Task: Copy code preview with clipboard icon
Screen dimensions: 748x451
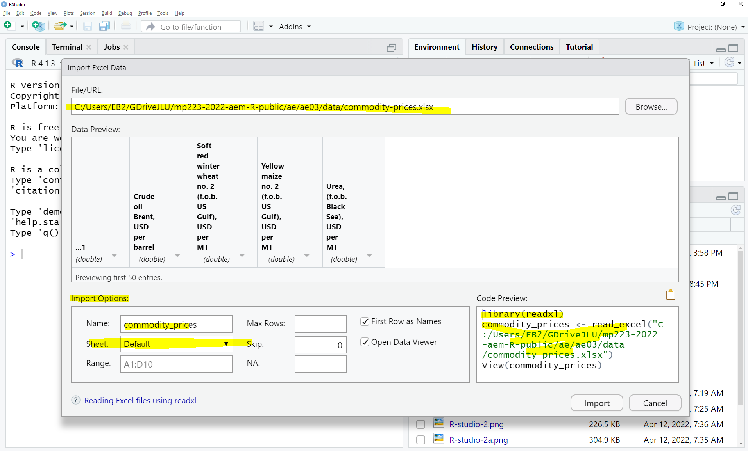Action: click(671, 295)
